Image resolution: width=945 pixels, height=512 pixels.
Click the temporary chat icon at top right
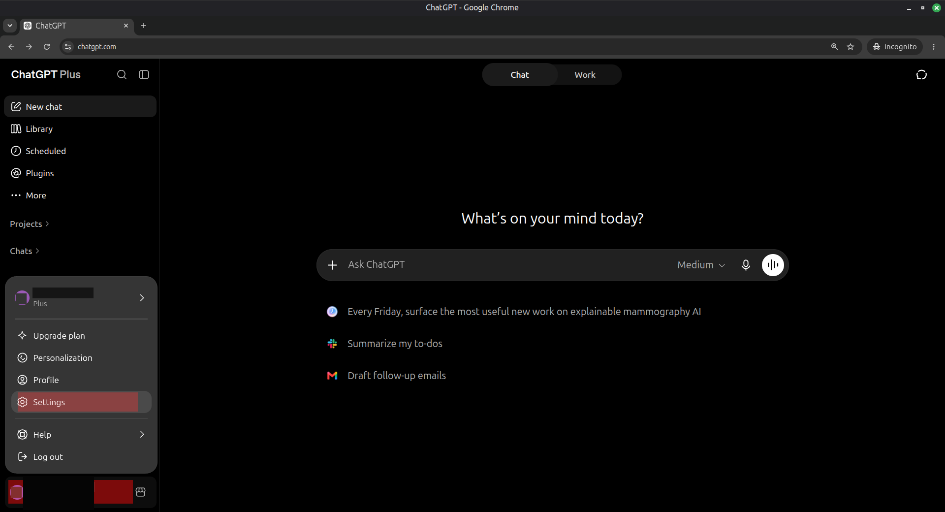pyautogui.click(x=921, y=75)
